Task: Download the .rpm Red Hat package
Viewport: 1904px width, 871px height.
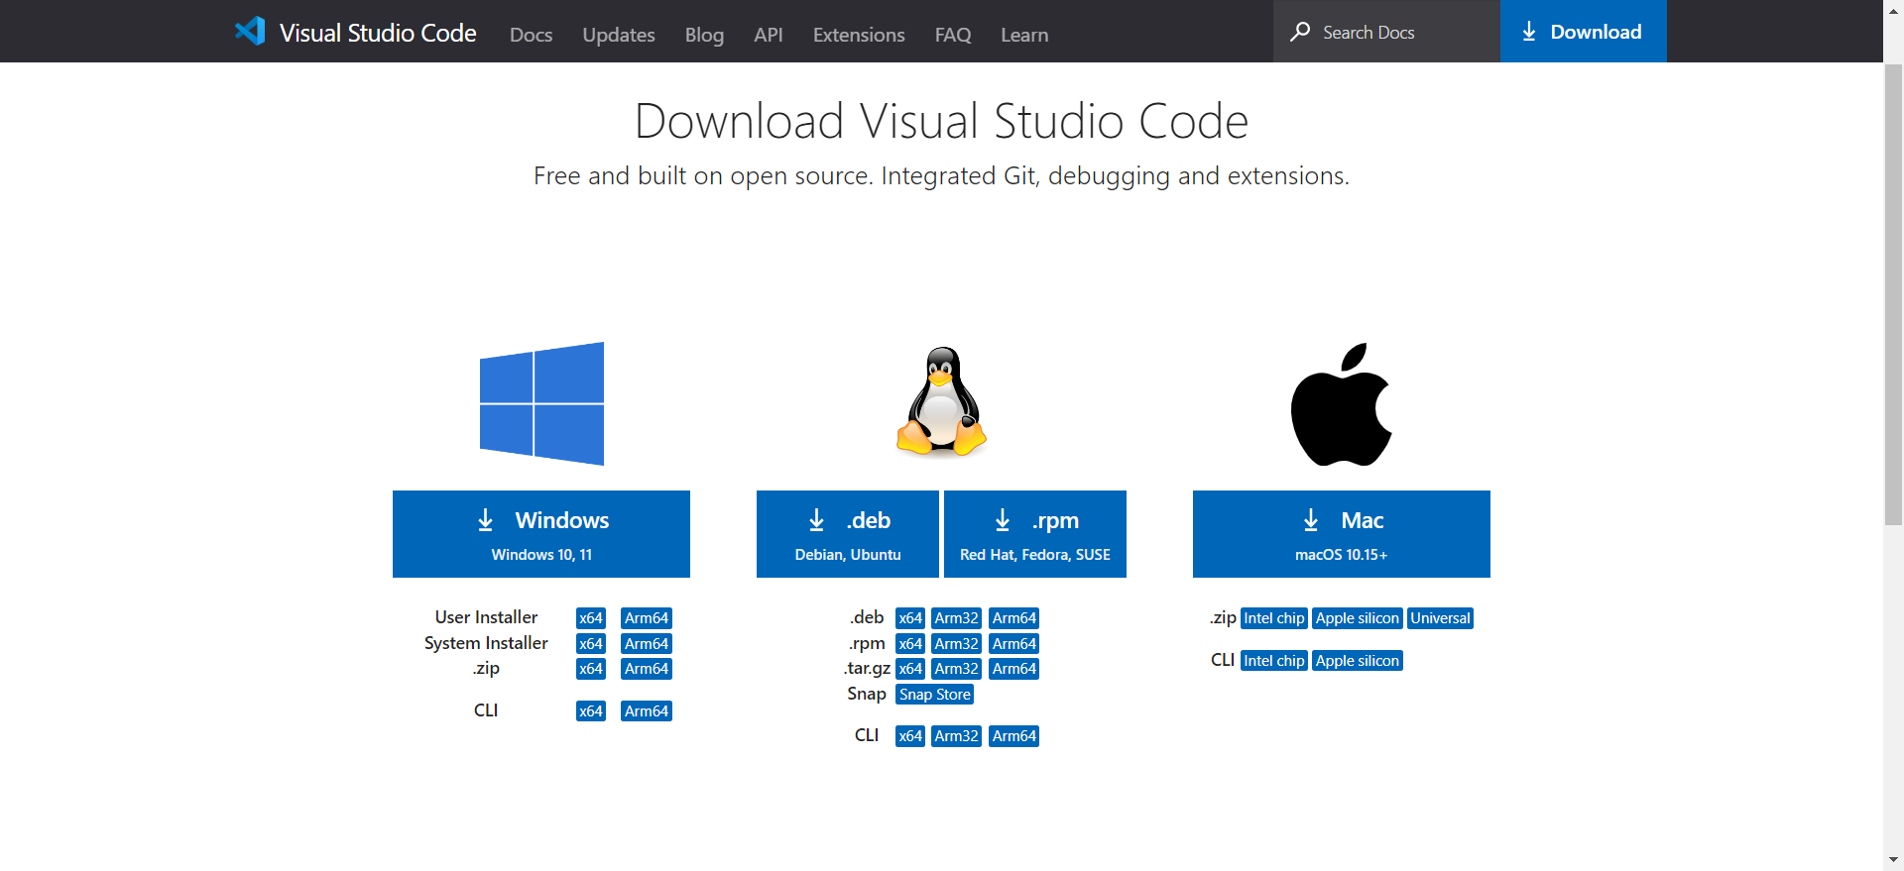Action: point(1035,534)
